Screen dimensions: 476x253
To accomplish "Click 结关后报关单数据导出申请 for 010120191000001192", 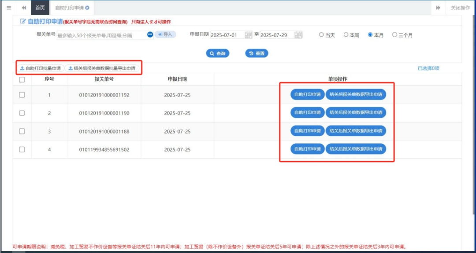I will [x=356, y=94].
